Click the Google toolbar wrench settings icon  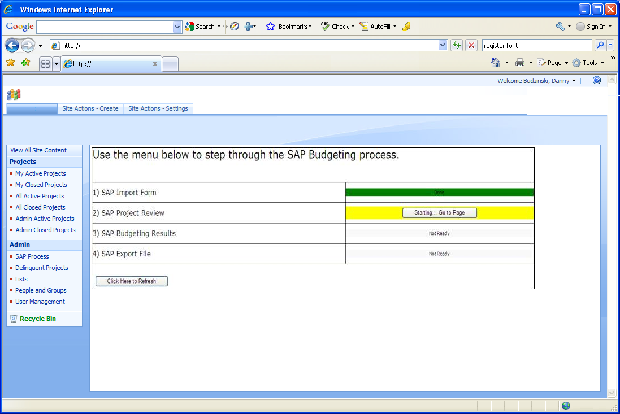[x=560, y=27]
